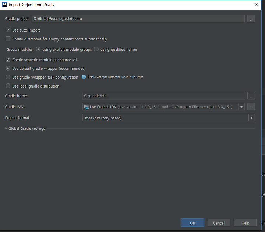Click the folder icon in Gradle JVM field
Image resolution: width=265 pixels, height=232 pixels.
pos(86,107)
